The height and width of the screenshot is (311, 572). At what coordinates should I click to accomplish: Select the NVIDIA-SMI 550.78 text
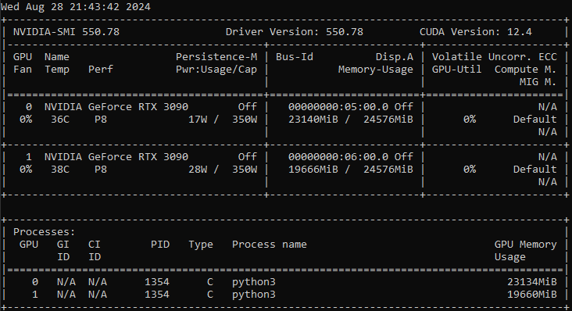(x=66, y=32)
